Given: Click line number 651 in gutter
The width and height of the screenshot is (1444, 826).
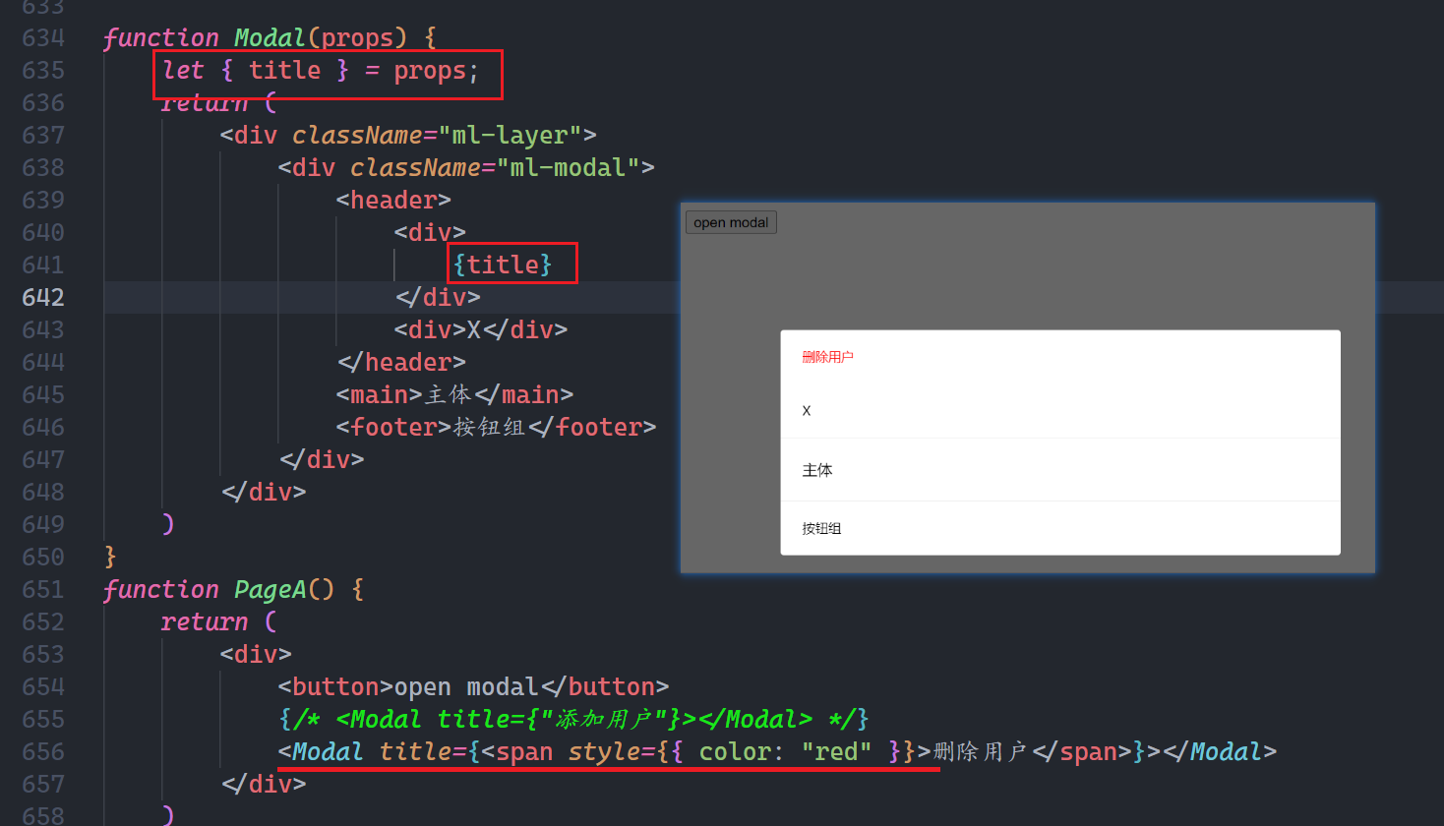Looking at the screenshot, I should pos(43,589).
